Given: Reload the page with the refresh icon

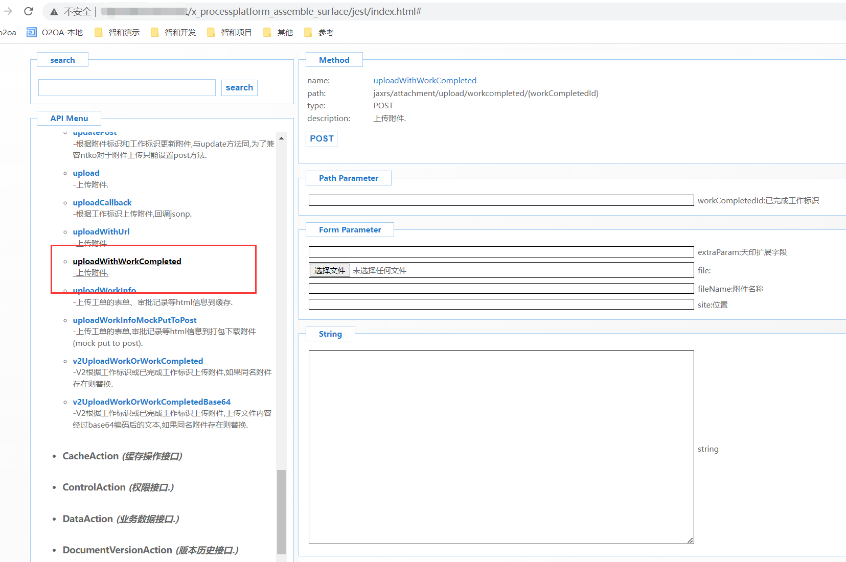Looking at the screenshot, I should (29, 11).
